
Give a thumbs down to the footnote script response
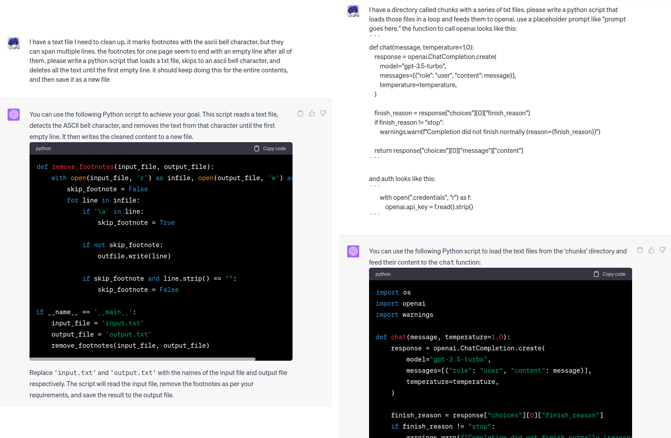click(x=323, y=113)
